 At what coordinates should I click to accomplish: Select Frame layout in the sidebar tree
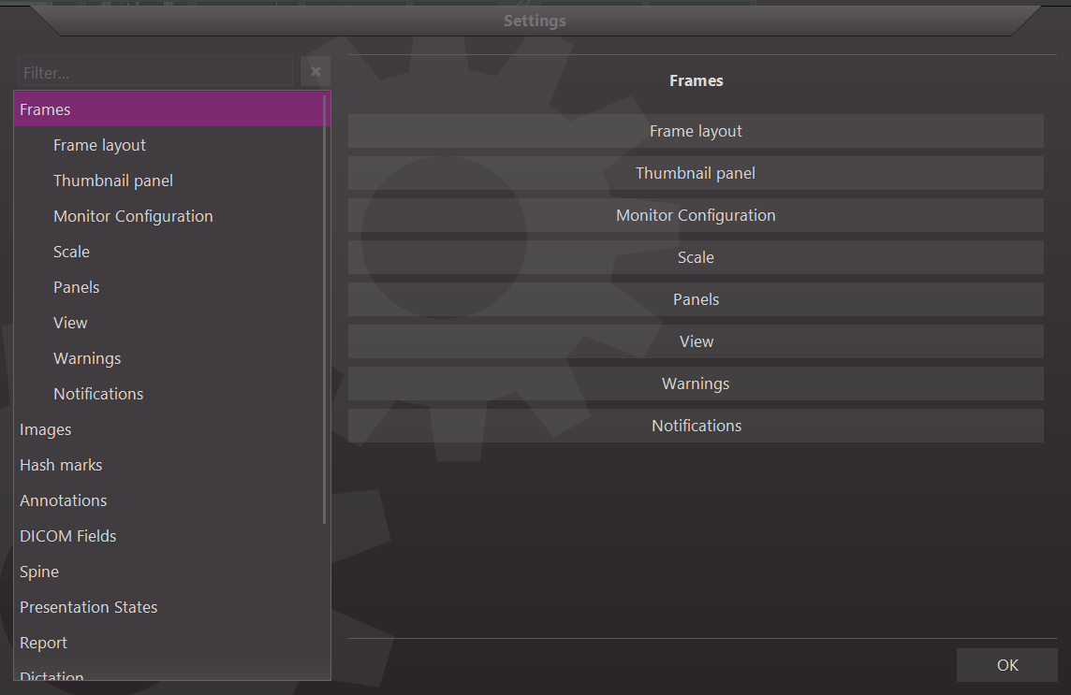pos(99,145)
